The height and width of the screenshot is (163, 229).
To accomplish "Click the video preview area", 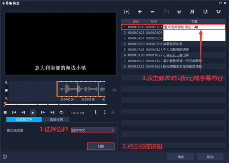I will click(x=61, y=44).
